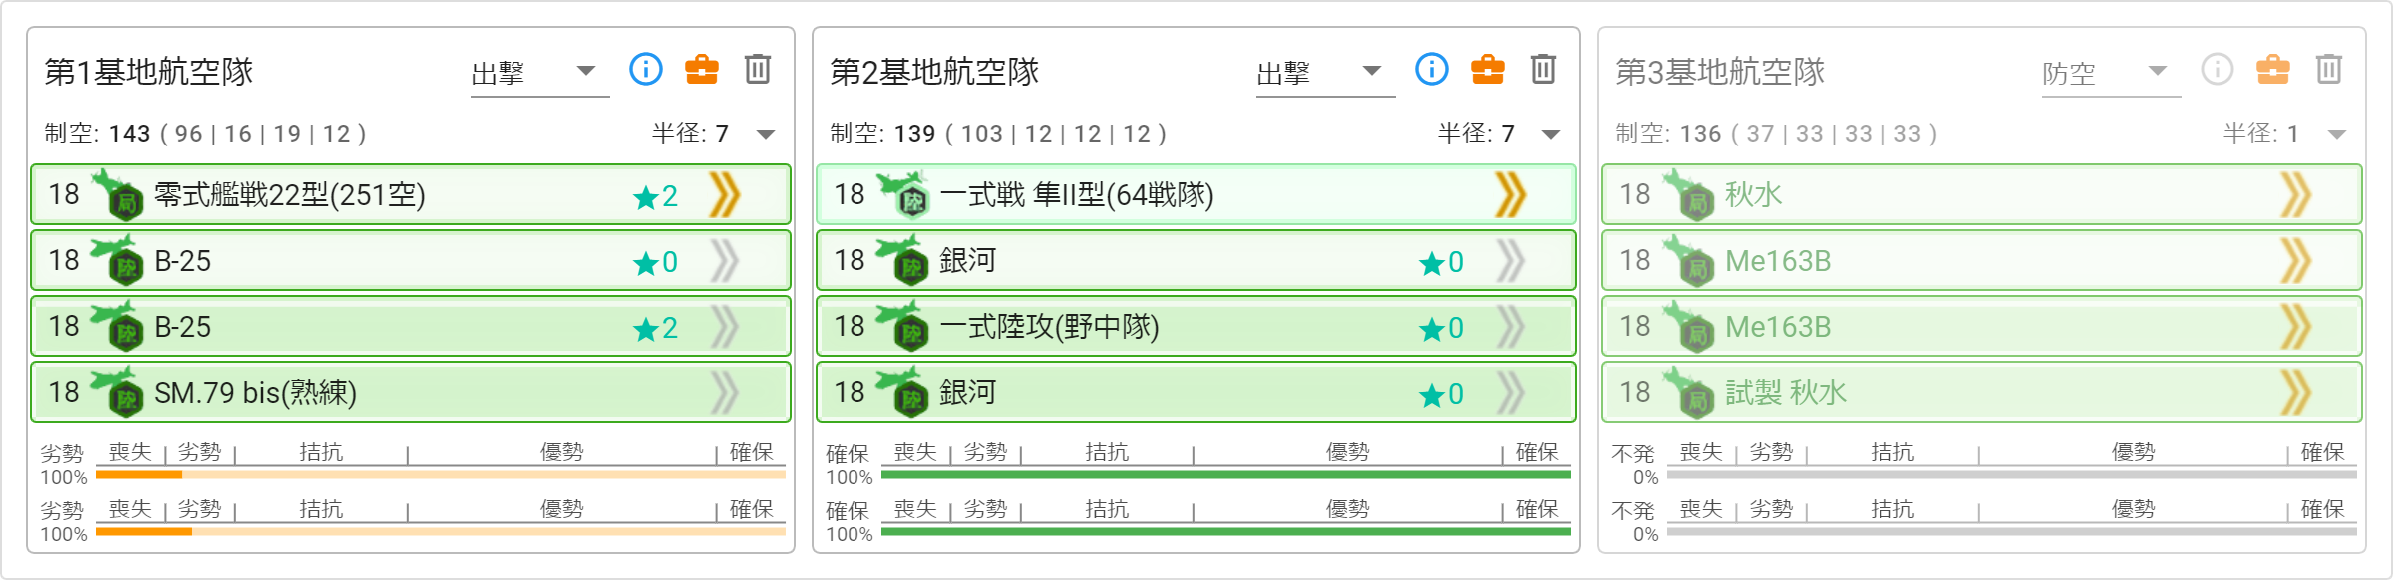Open info for 第2基地航空隊

[x=1432, y=69]
